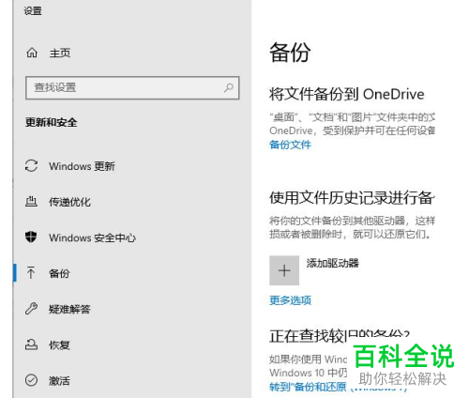
Task: Click the 更新和安全 heading
Action: (x=52, y=122)
